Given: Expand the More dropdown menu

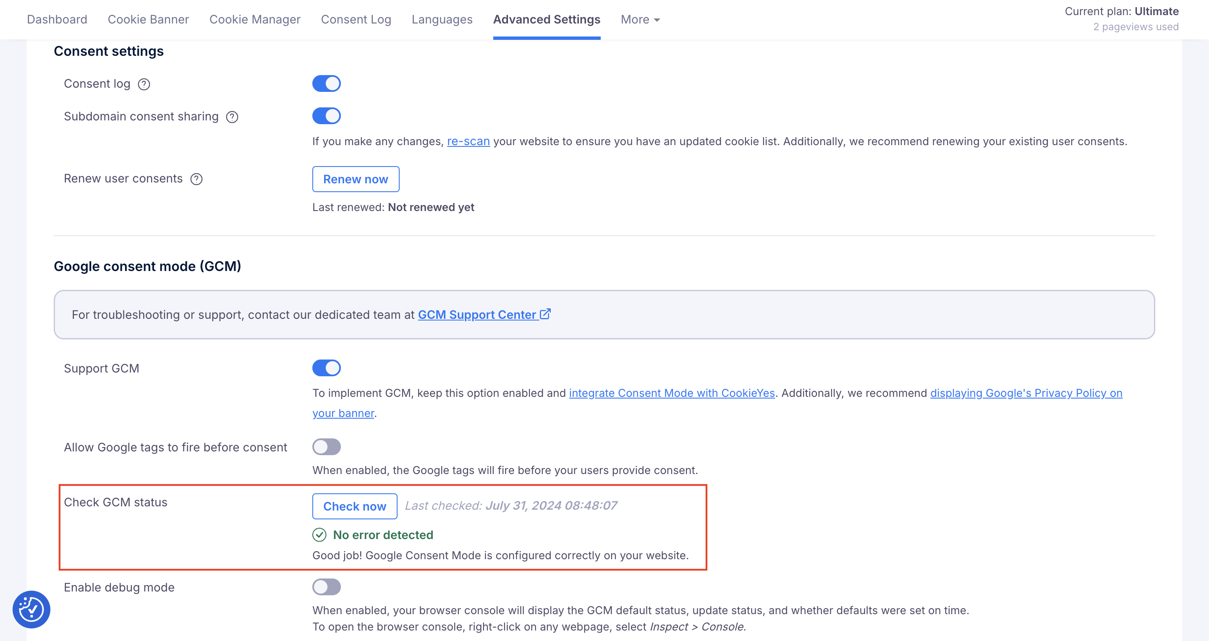Looking at the screenshot, I should click(640, 20).
